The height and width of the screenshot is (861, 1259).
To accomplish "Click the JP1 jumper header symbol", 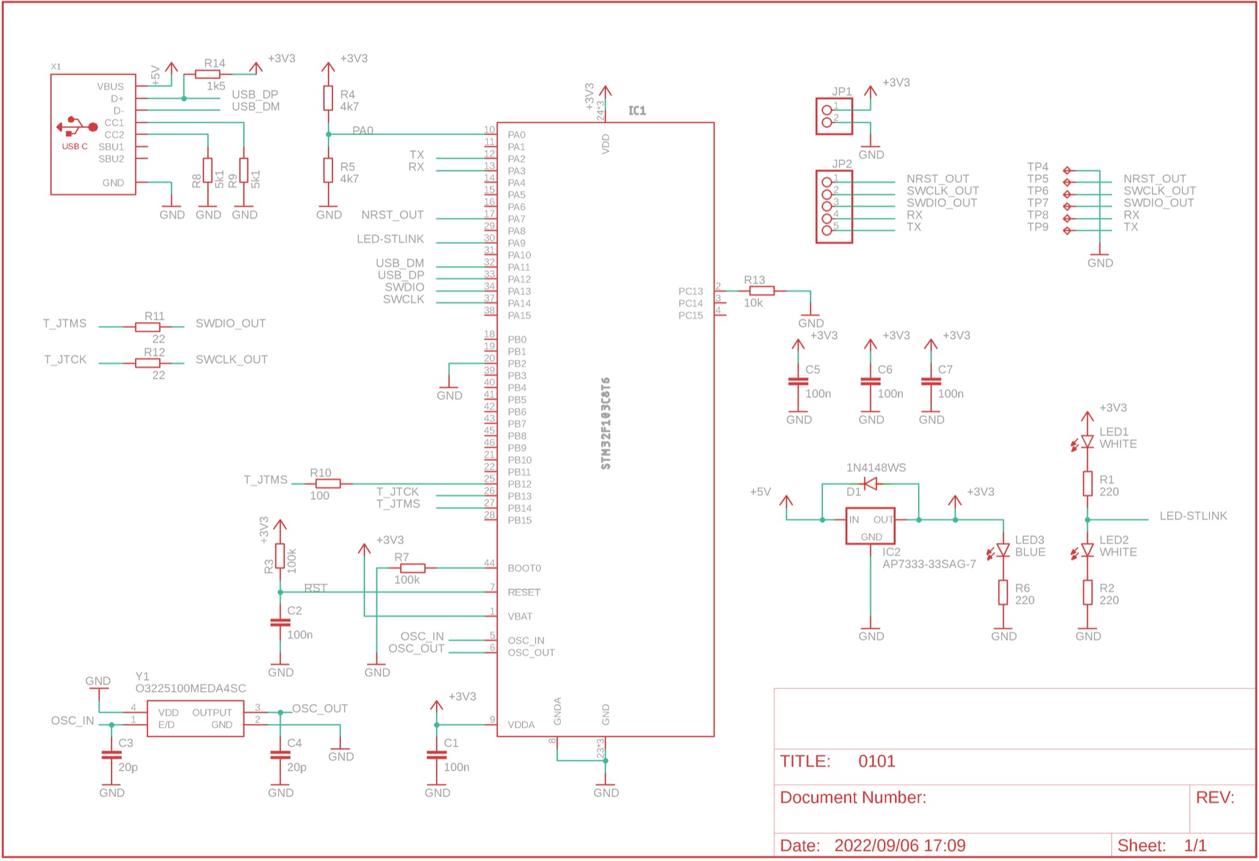I will click(x=833, y=116).
